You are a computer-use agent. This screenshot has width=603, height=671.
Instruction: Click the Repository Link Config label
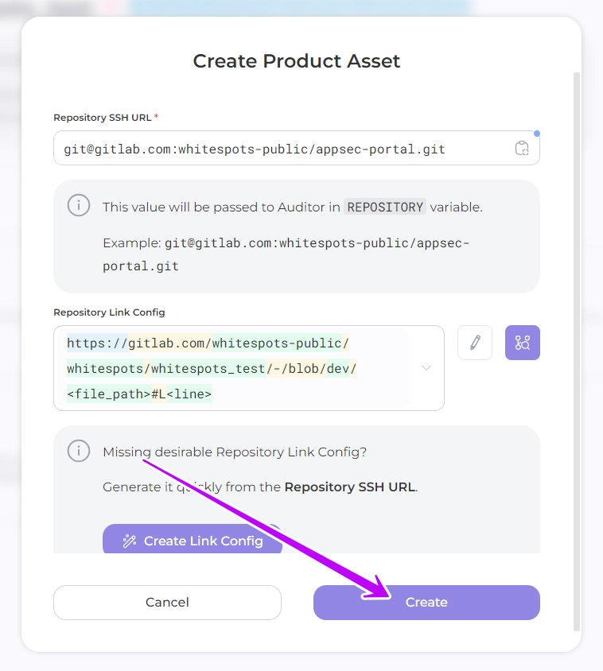(x=109, y=312)
